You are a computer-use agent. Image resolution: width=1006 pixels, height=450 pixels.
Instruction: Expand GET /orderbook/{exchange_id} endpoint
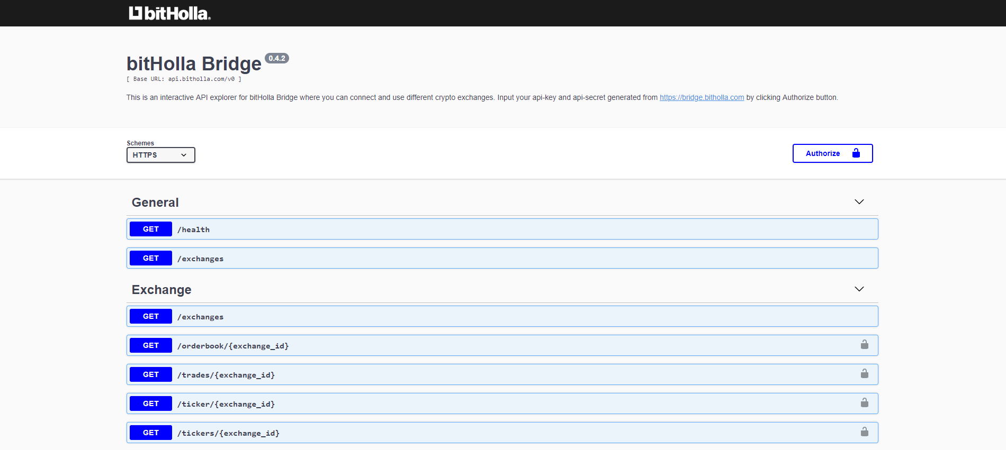[502, 345]
